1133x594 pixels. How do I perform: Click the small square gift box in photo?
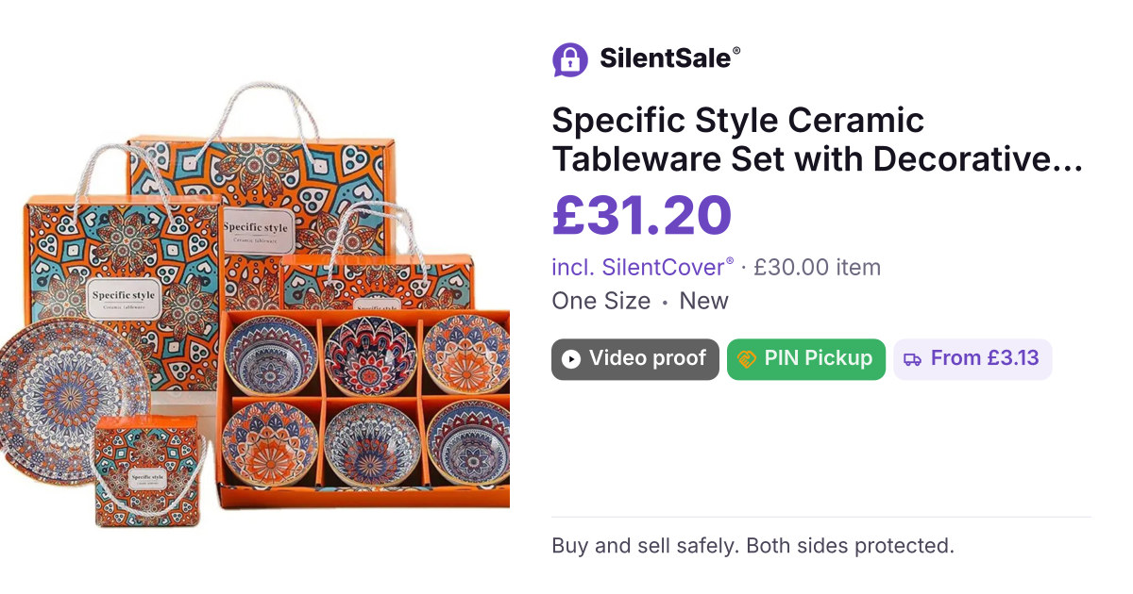click(x=147, y=470)
